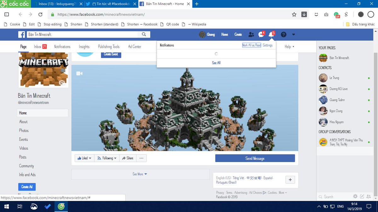Open Task View on taskbar

[20, 207]
